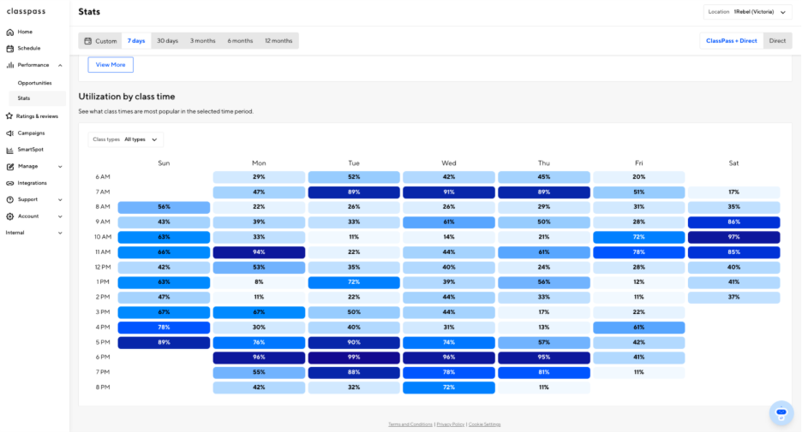
Task: Click the Thursday 7 PM 81% cell
Action: tap(544, 372)
